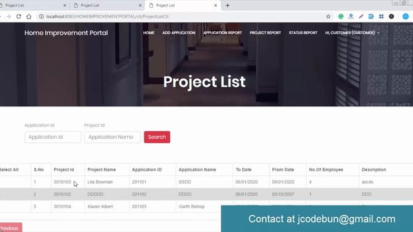413x232 pixels.
Task: Click the Lila Bowman project name
Action: click(100, 182)
